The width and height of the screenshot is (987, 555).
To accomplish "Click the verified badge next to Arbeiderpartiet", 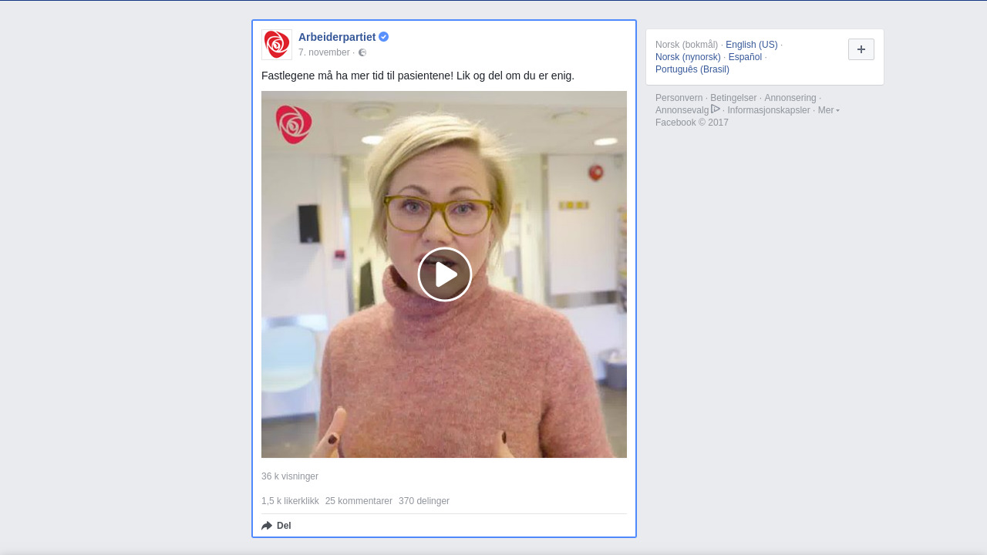I will click(384, 37).
